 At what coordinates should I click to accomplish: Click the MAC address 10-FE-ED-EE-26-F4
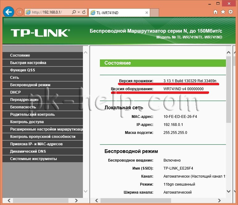180,117
